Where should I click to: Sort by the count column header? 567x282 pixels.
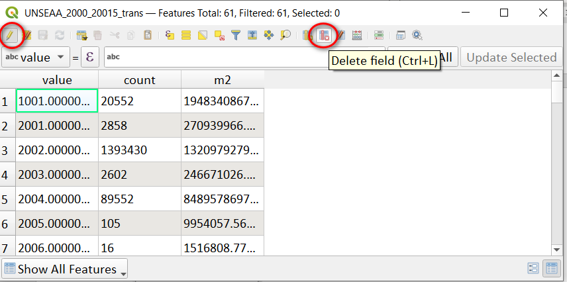point(140,80)
